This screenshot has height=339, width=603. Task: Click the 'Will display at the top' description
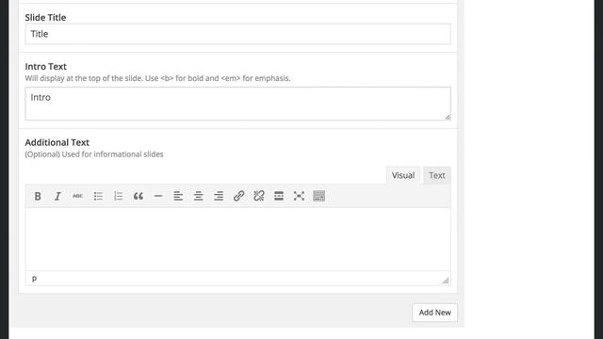pyautogui.click(x=157, y=78)
